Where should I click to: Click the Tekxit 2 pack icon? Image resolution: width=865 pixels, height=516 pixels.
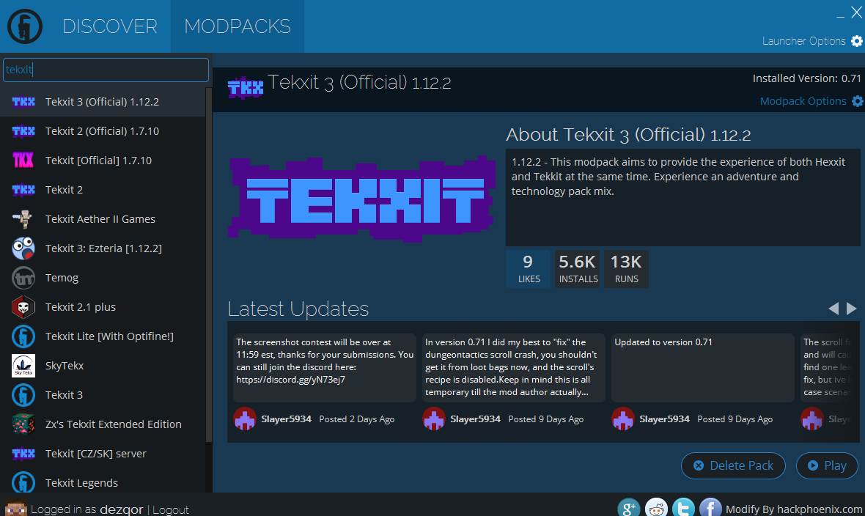click(23, 189)
